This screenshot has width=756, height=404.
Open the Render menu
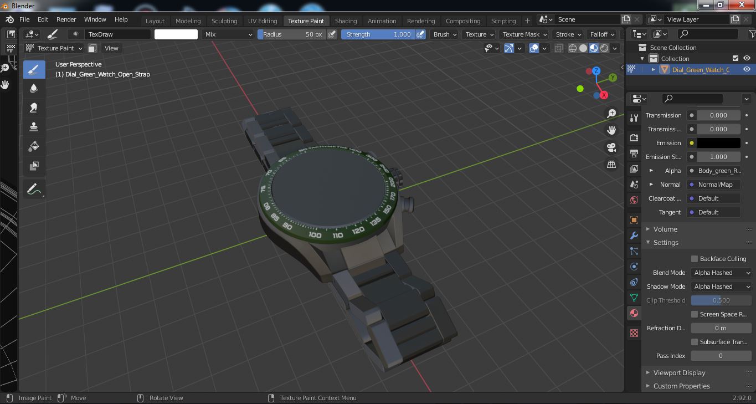pyautogui.click(x=66, y=19)
